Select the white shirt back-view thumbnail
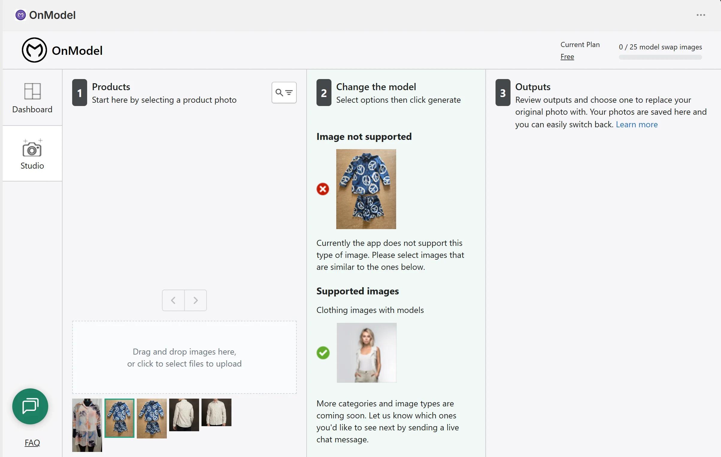This screenshot has width=721, height=457. pyautogui.click(x=184, y=415)
